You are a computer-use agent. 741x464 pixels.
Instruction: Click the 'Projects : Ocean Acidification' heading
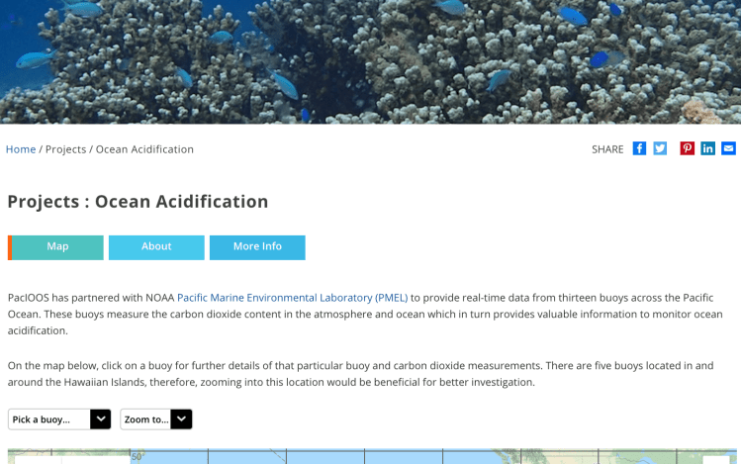click(x=138, y=202)
